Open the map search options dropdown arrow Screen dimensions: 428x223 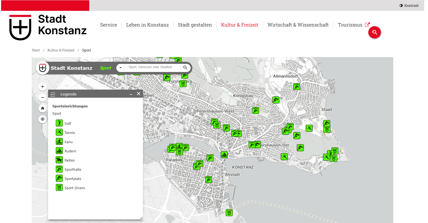pyautogui.click(x=120, y=68)
